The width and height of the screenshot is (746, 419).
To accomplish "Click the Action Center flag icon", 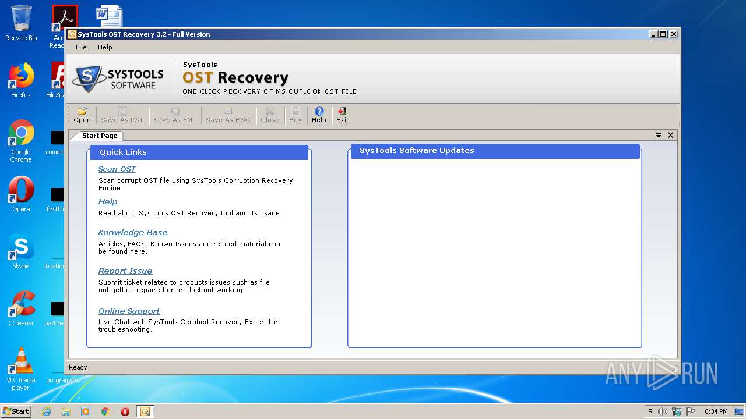I will pos(691,411).
